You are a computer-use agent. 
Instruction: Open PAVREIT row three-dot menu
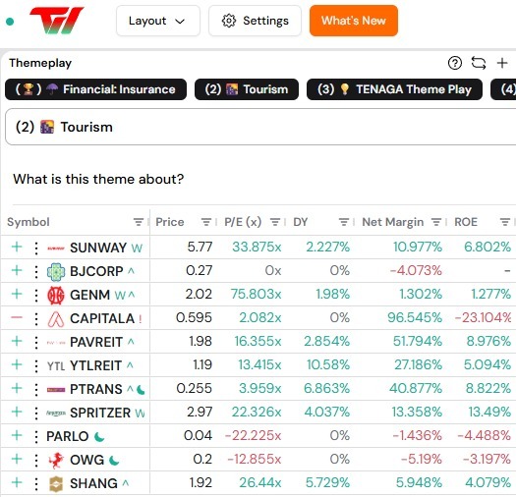[x=36, y=343]
